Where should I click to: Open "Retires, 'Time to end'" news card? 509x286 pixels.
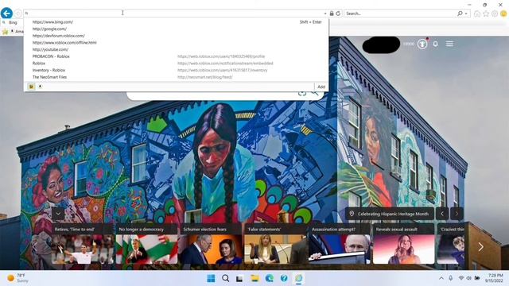(x=83, y=244)
